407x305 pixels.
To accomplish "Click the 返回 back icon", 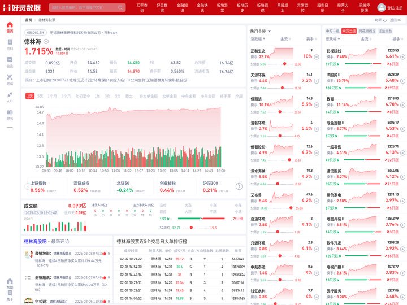I will (x=400, y=20).
